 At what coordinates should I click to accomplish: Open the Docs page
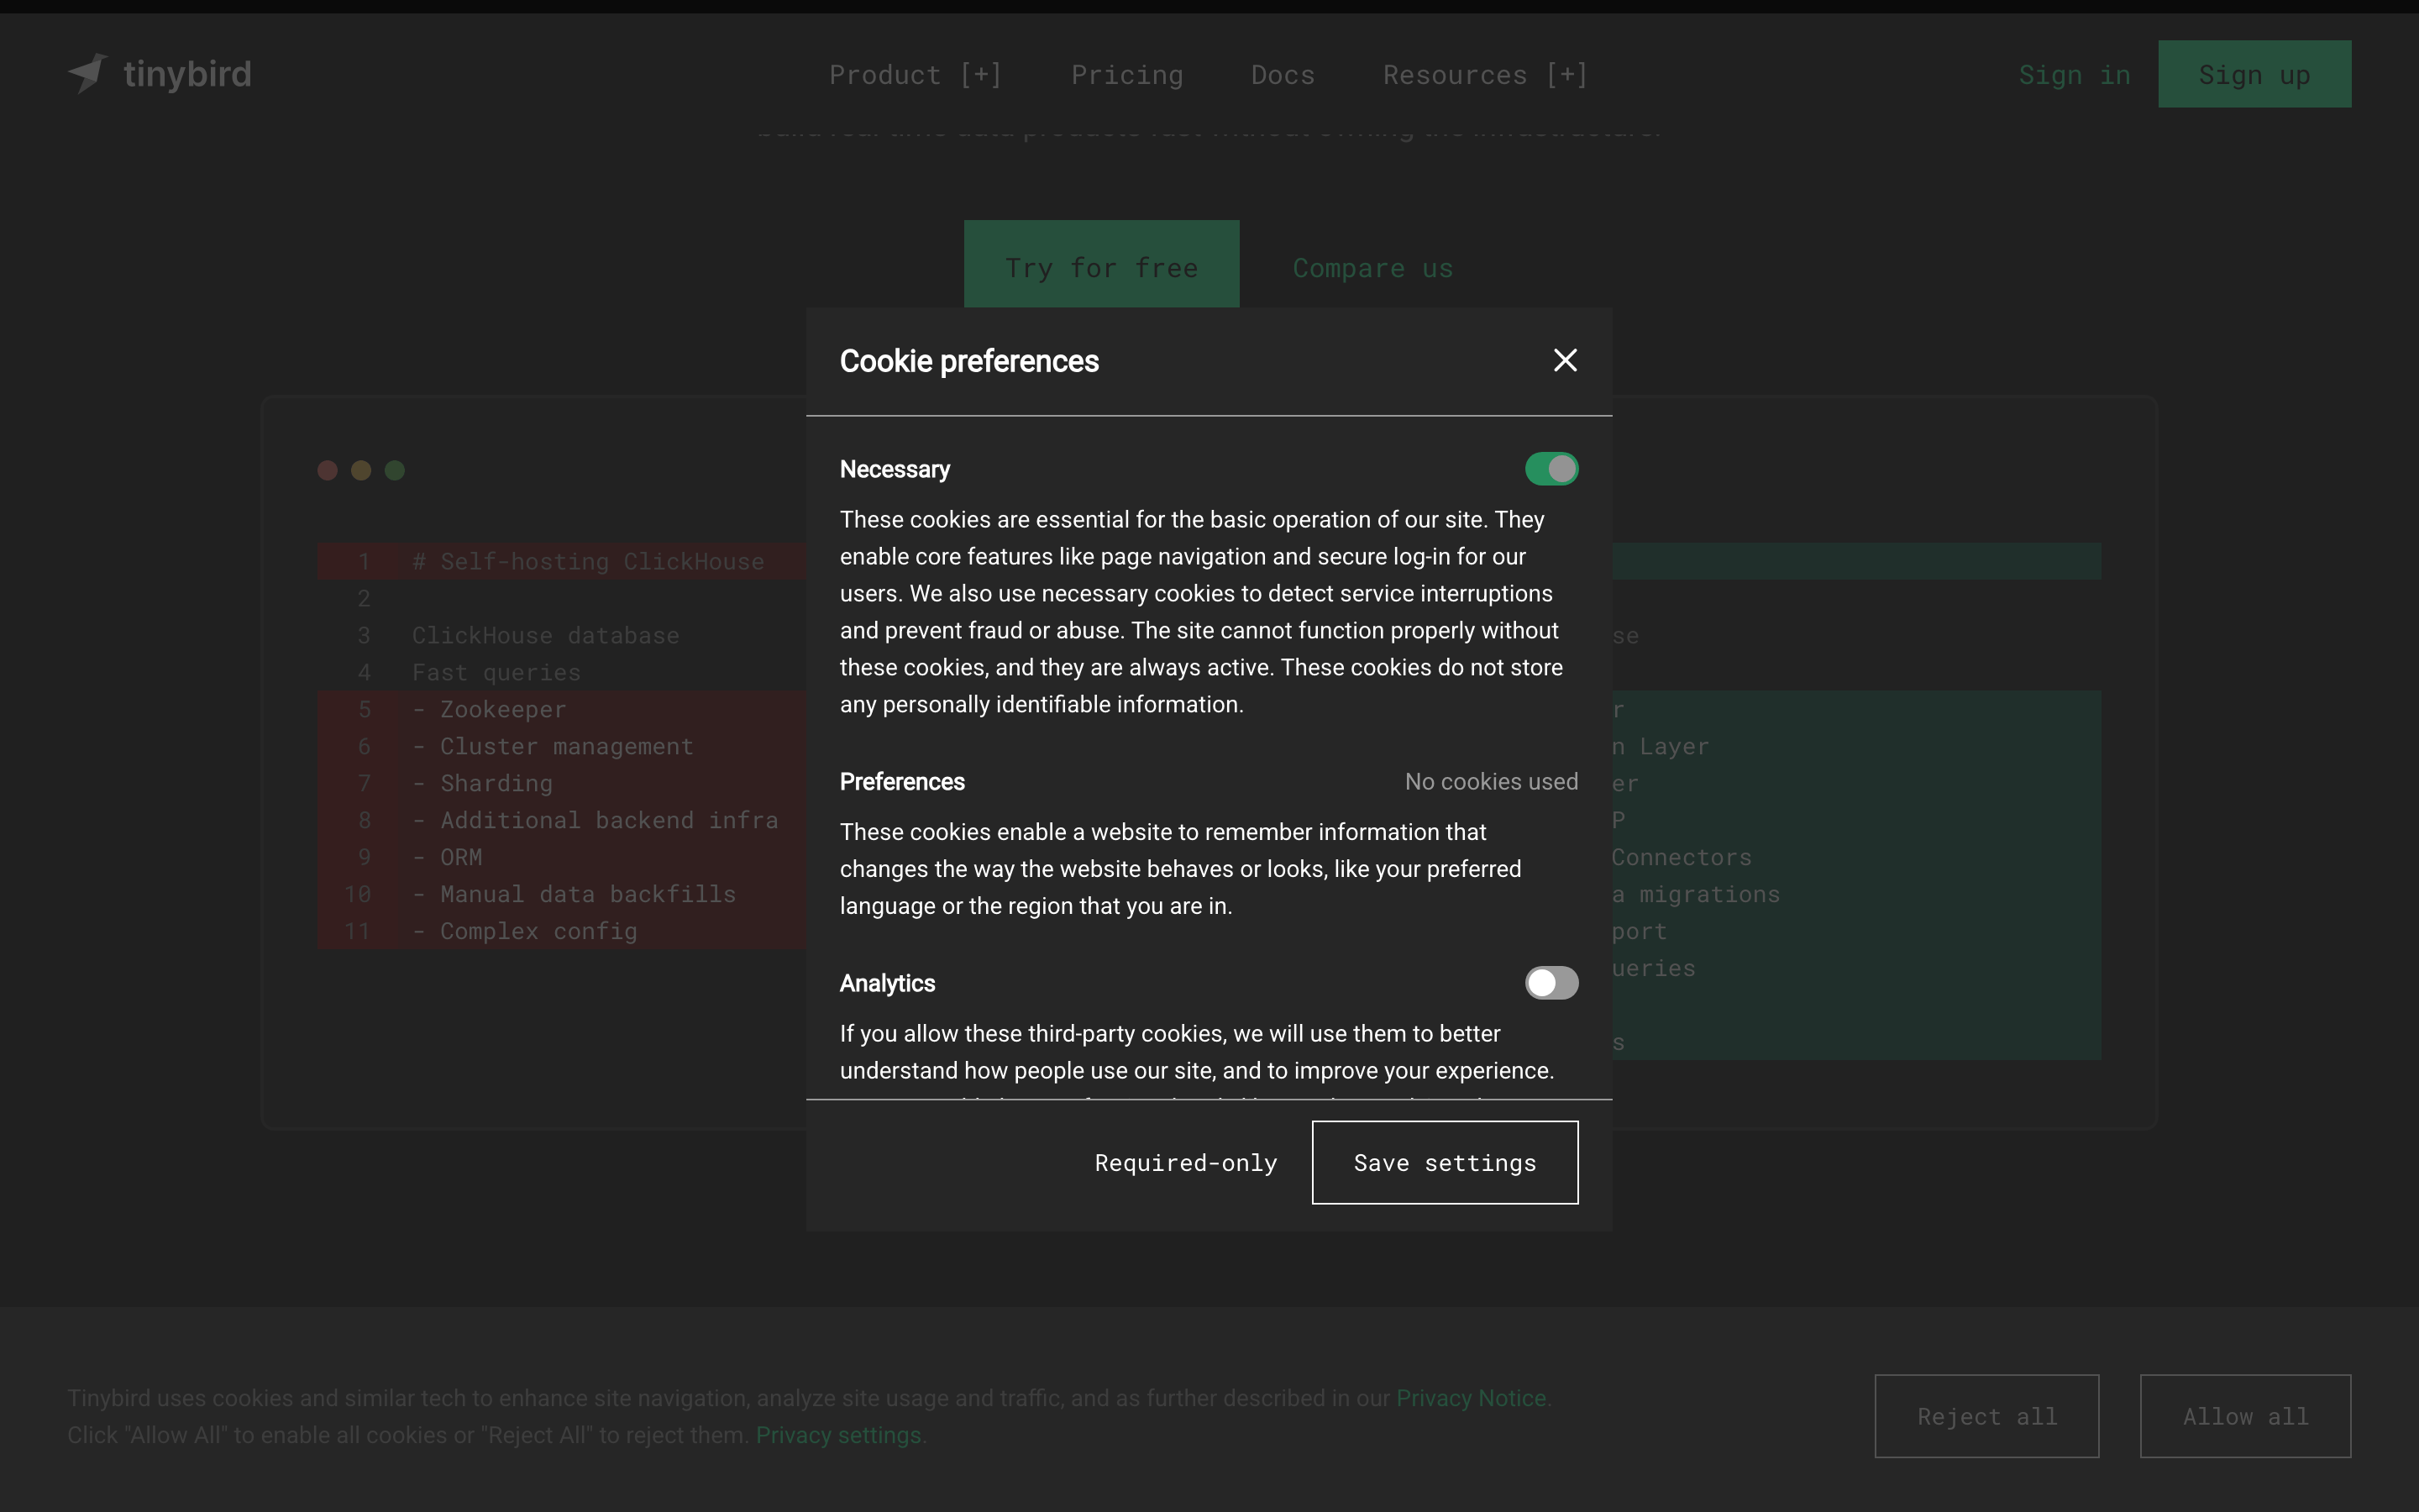(1283, 75)
